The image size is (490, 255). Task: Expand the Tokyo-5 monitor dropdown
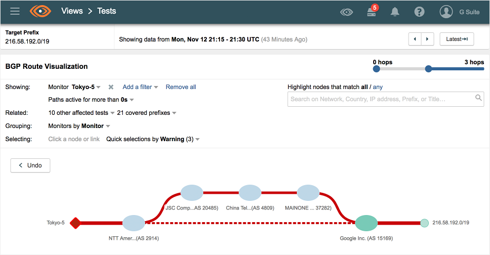(99, 88)
